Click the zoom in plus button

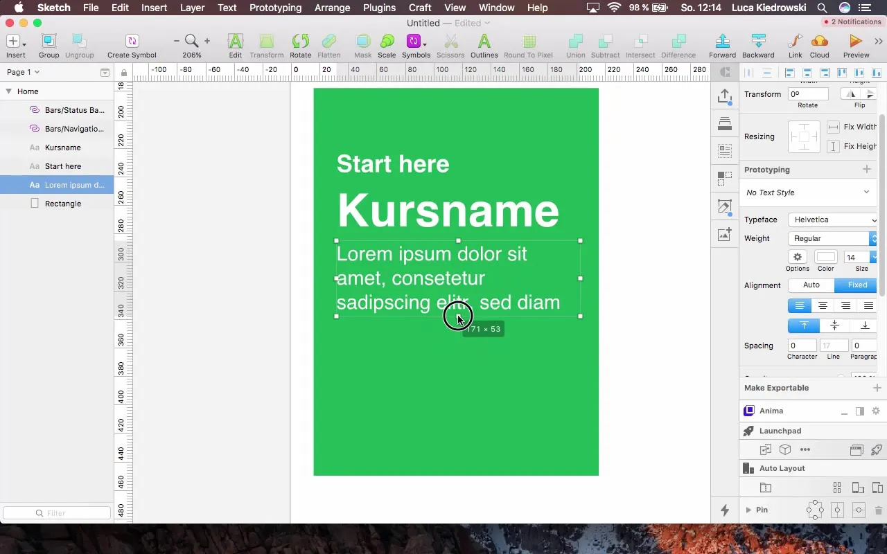click(x=207, y=42)
